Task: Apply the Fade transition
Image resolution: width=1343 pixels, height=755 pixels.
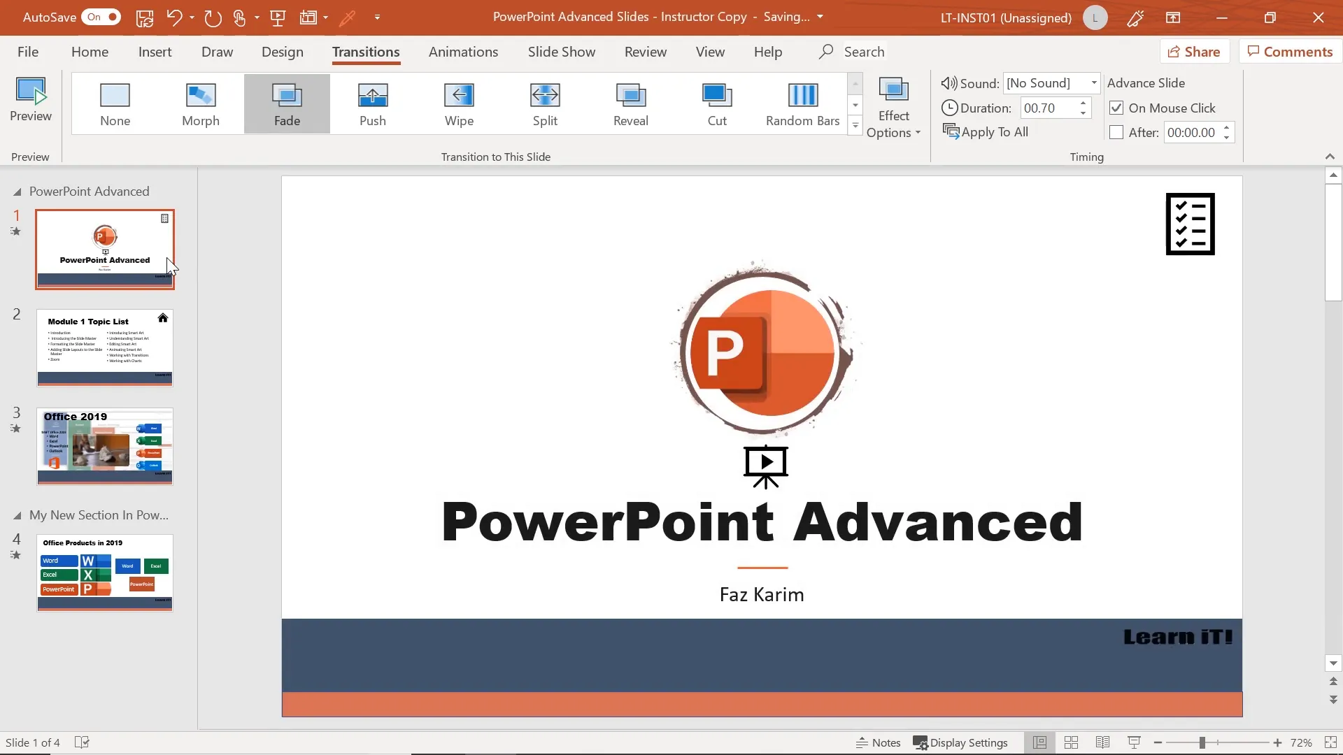Action: (x=287, y=104)
